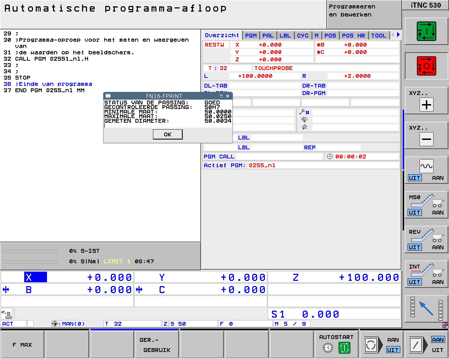Switch to Programmeren en bewerken mode

[364, 14]
